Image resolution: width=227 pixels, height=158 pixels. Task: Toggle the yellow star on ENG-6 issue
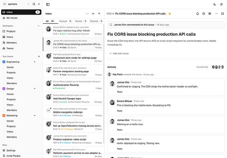[x=169, y=13]
